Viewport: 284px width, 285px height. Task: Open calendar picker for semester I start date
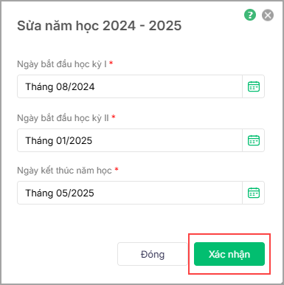(254, 86)
